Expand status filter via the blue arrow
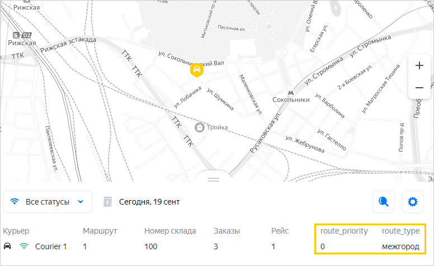 click(x=81, y=202)
